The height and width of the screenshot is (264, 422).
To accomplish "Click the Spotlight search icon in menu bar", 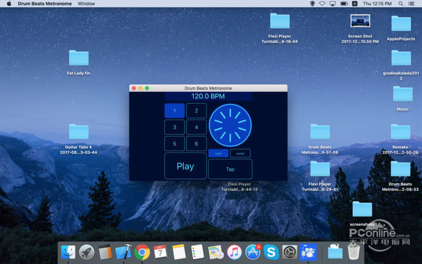I will 402,4.
